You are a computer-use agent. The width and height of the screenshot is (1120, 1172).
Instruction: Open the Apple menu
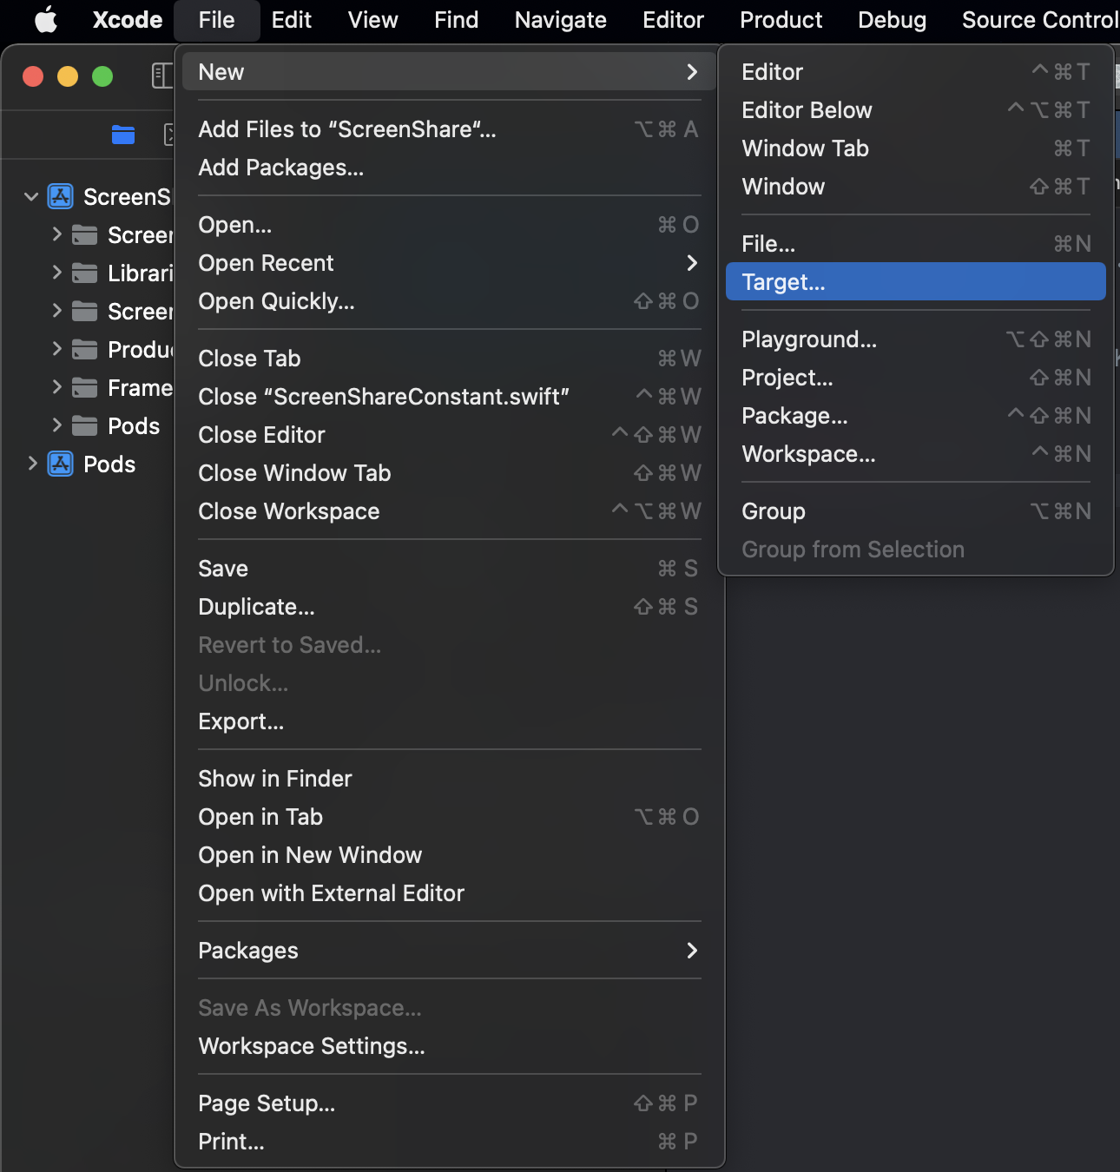click(x=46, y=19)
